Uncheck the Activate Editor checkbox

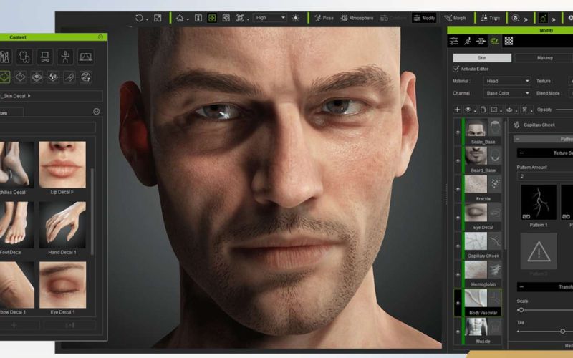coord(456,69)
